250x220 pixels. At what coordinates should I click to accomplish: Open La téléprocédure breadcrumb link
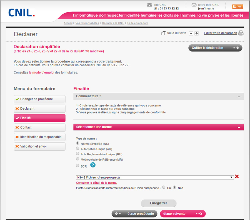[137, 23]
